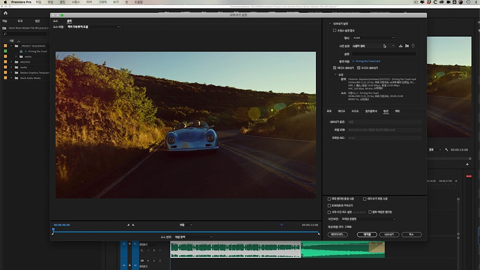
Task: Uncheck the 비디오 내보내기 checkbox
Action: (334, 68)
